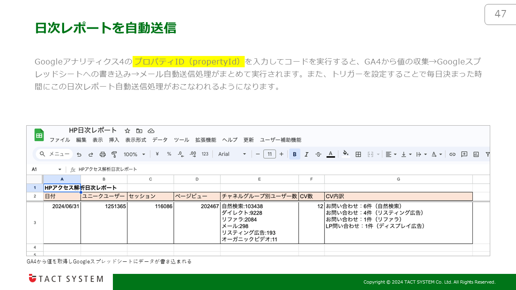
Task: Apply percent format
Action: [169, 154]
